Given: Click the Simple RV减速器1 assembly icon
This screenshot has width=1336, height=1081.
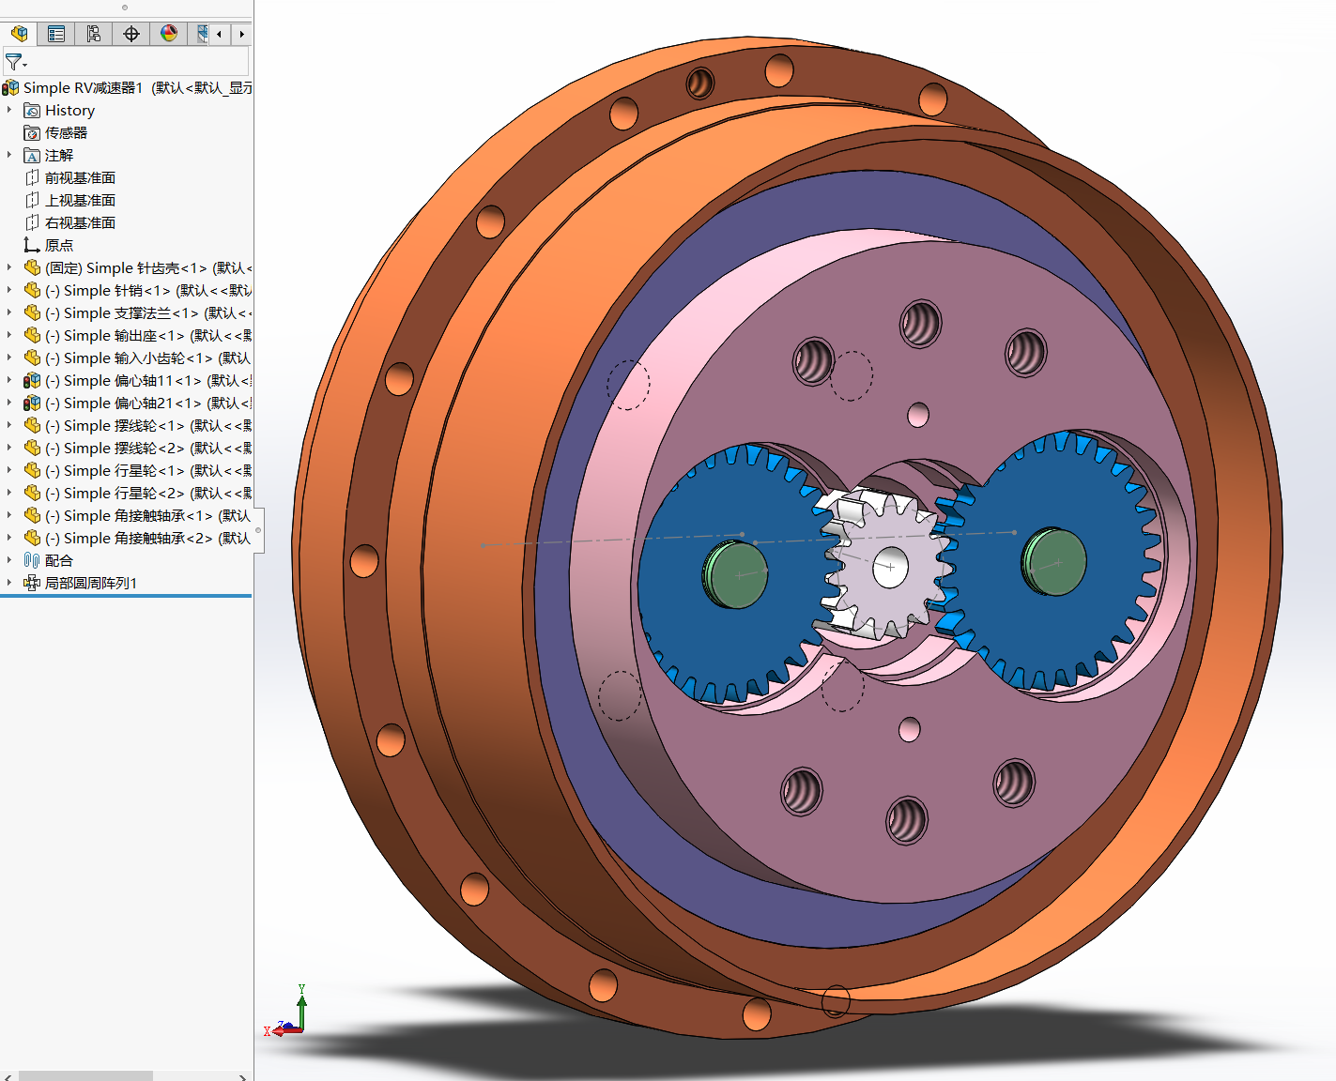Looking at the screenshot, I should [10, 87].
